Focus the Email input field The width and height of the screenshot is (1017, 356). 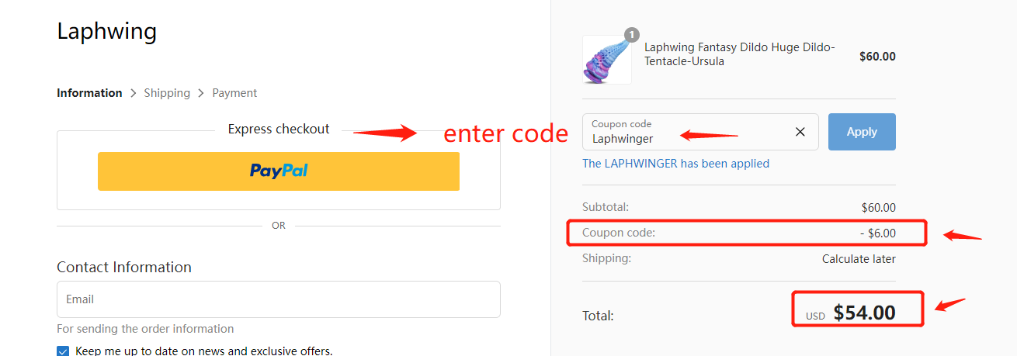pyautogui.click(x=279, y=299)
